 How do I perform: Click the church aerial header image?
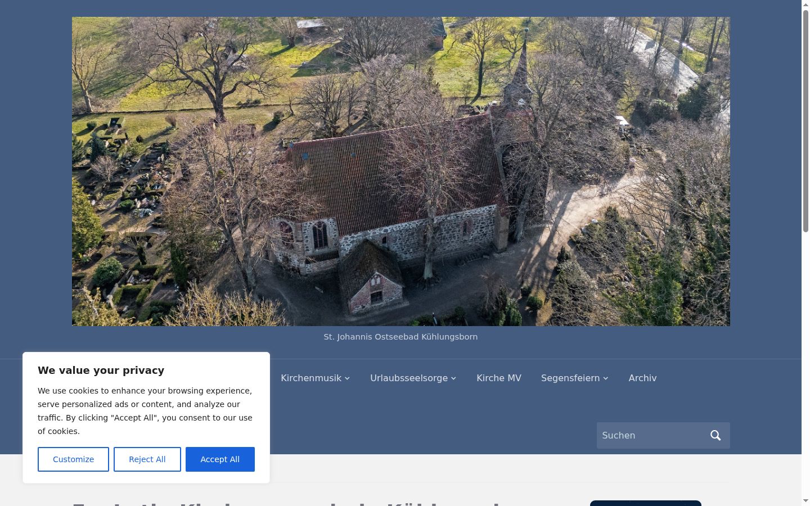point(401,171)
